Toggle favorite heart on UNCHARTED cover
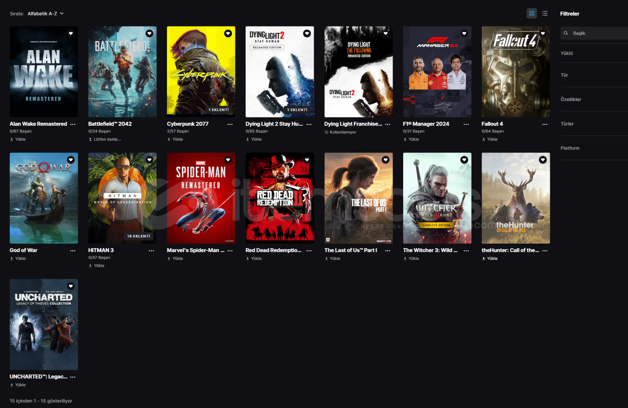The height and width of the screenshot is (408, 628). coord(71,286)
